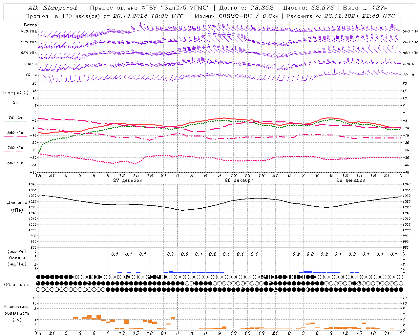
Task: Click "850 гПа" in the temperature legend
Action: (15, 133)
